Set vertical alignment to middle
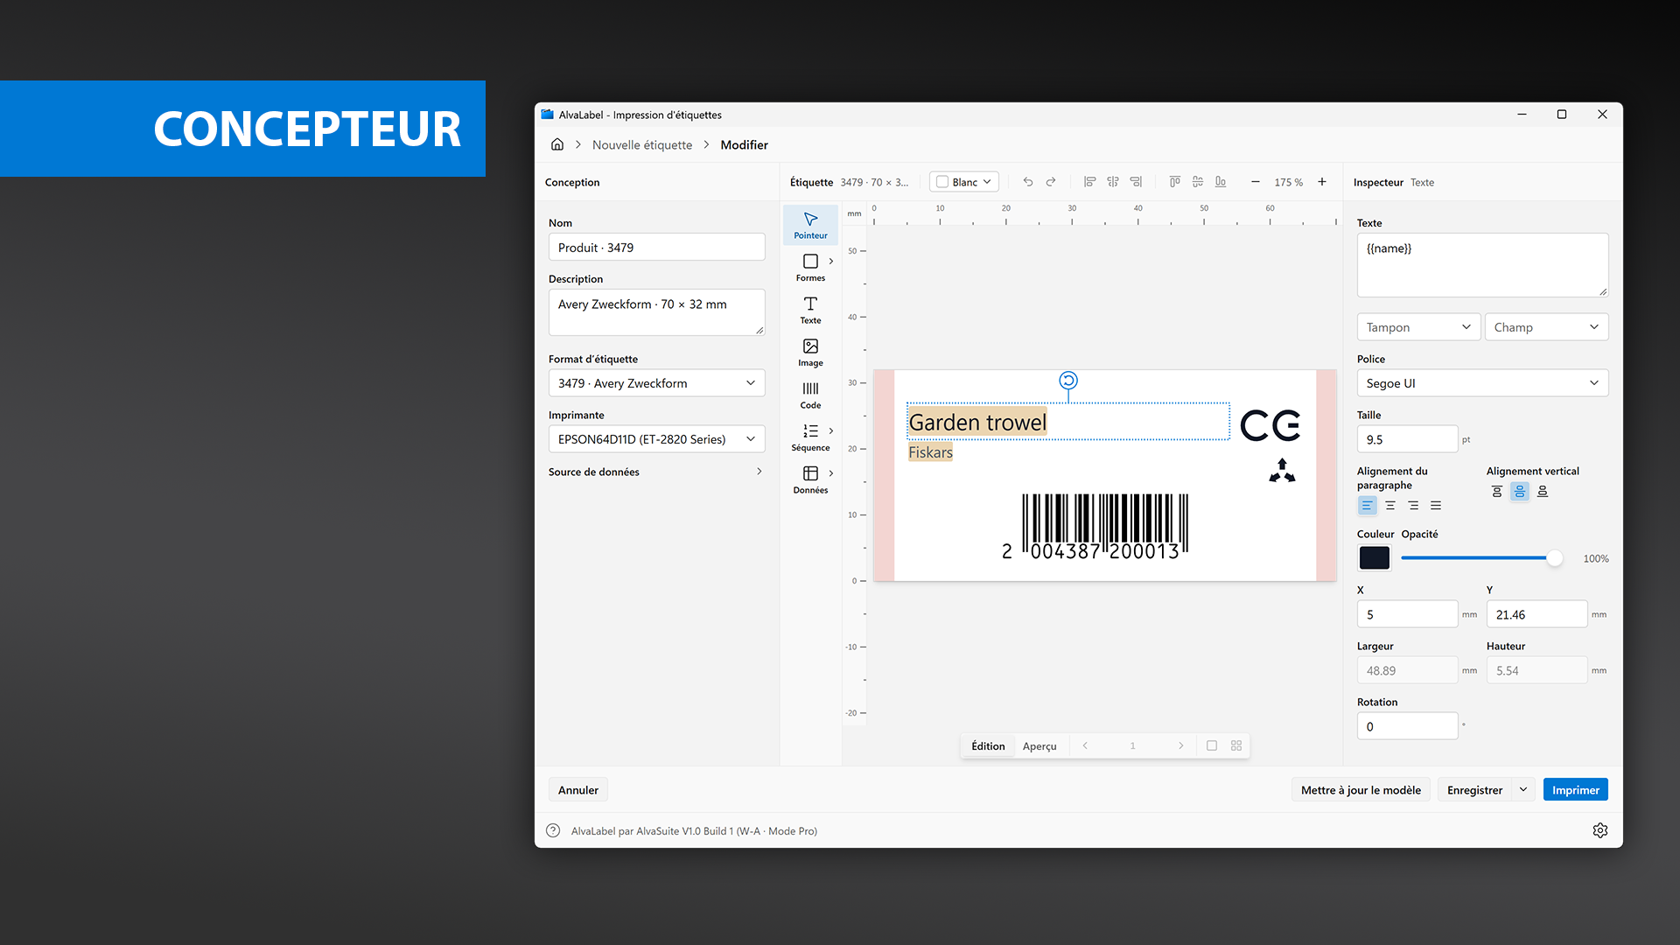Image resolution: width=1680 pixels, height=945 pixels. pos(1520,492)
